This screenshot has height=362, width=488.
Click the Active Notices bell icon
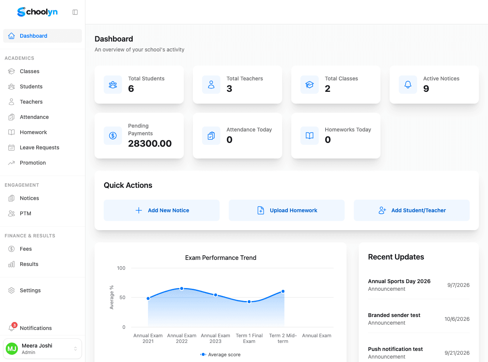[x=408, y=85]
